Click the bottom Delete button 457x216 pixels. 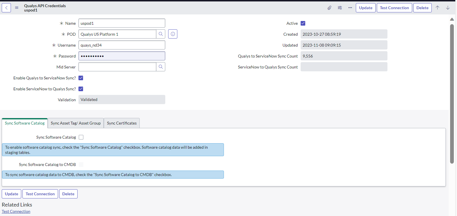point(68,194)
